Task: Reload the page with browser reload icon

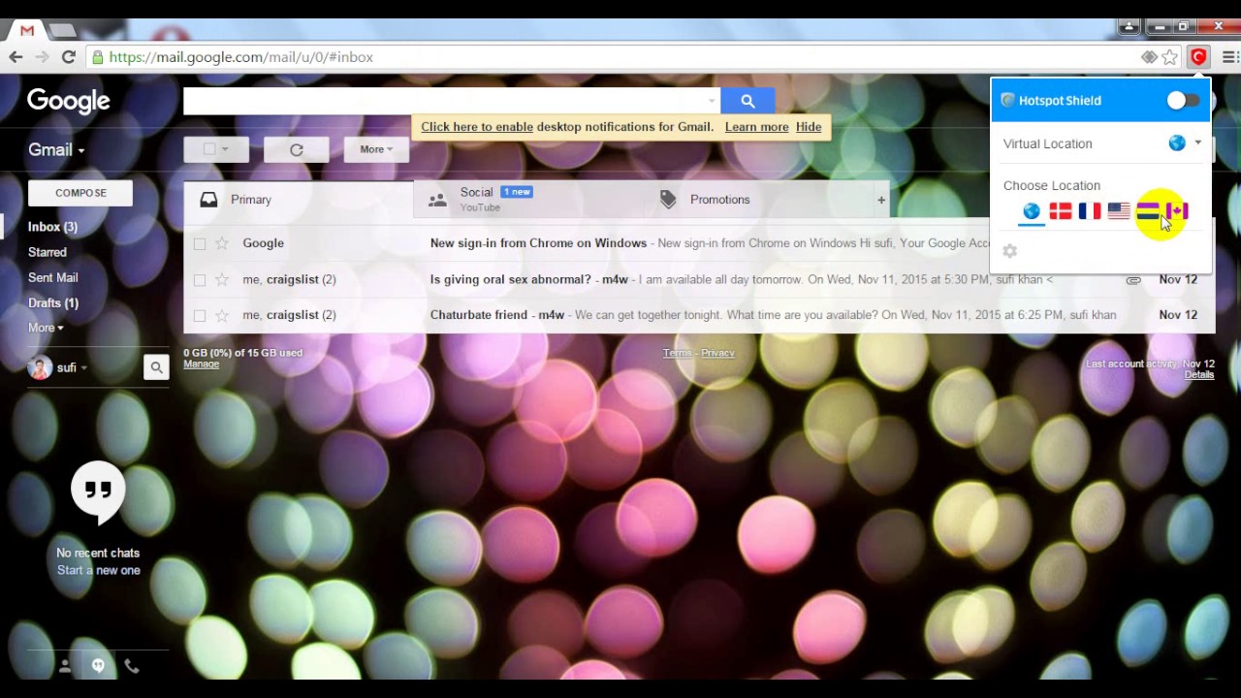Action: click(68, 57)
